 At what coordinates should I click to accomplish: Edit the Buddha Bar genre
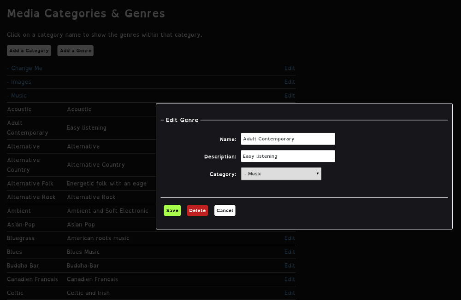coord(290,265)
